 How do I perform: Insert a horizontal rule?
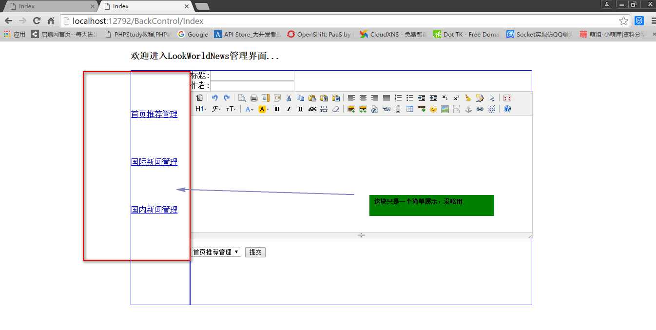click(422, 109)
